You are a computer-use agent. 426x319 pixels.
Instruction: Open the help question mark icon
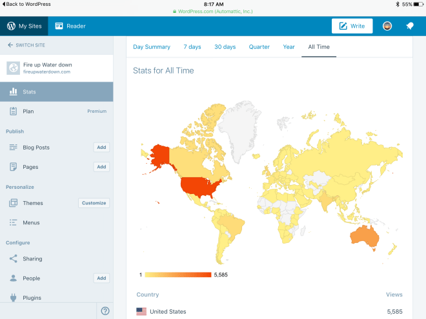coord(105,311)
